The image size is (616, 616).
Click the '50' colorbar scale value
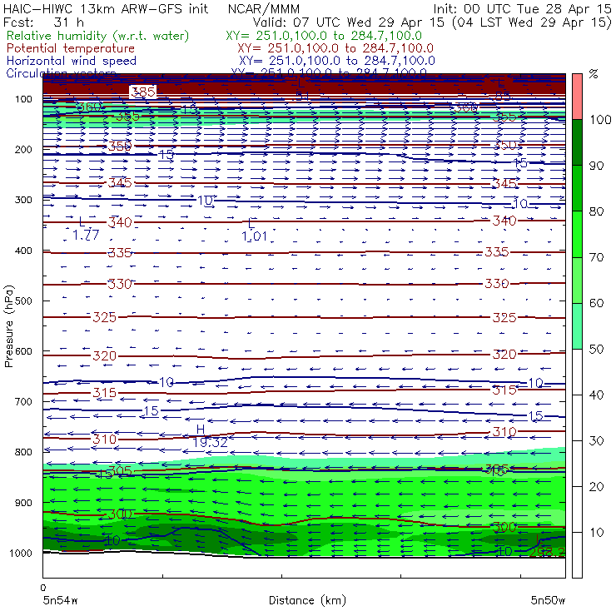(x=596, y=350)
